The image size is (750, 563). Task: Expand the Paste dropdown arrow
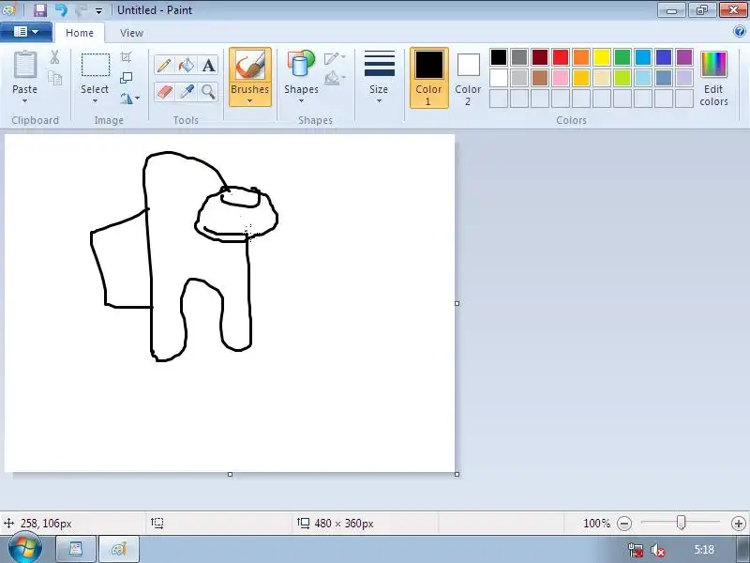pos(25,101)
